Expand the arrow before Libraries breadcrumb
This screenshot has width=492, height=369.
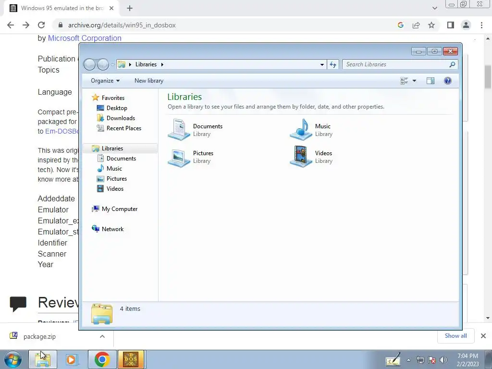coord(130,64)
